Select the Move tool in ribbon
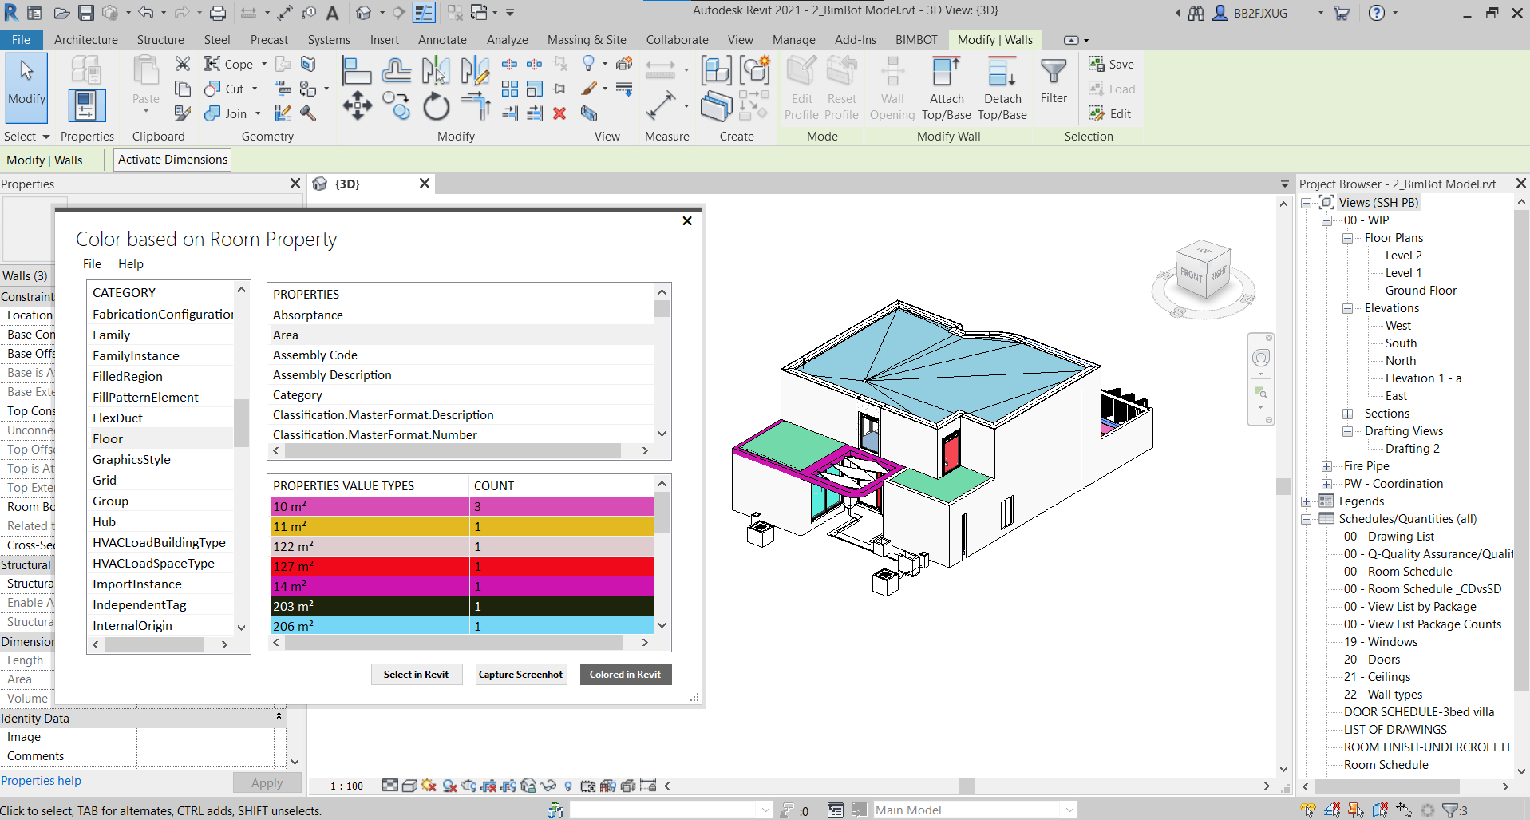 click(357, 105)
